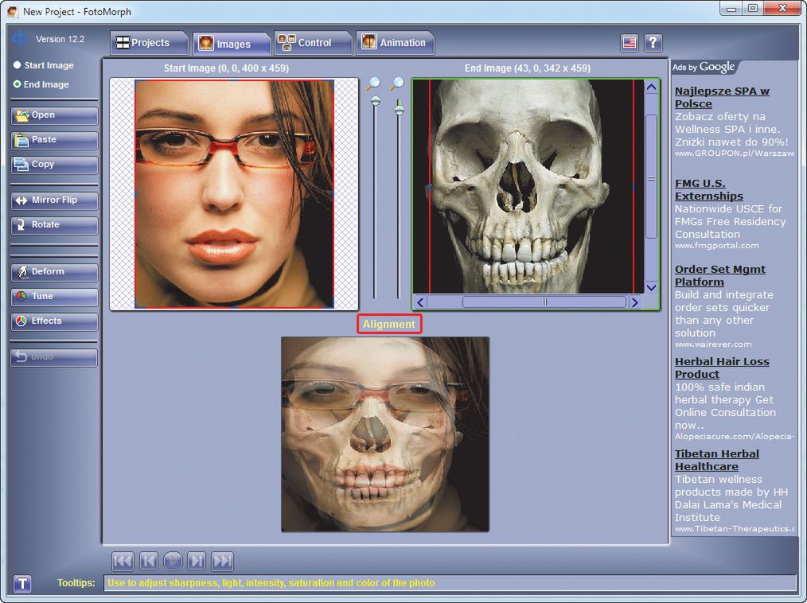Open the Deform tool button
The width and height of the screenshot is (807, 603).
pos(54,272)
